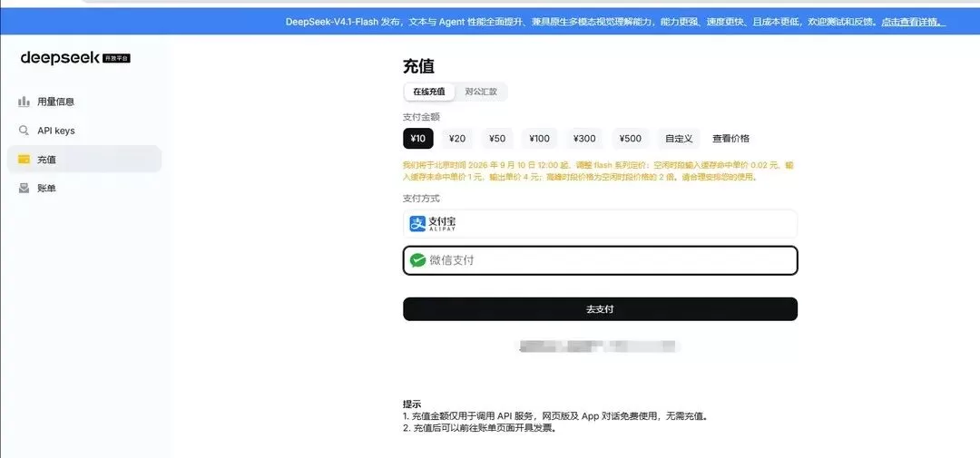This screenshot has width=980, height=458.
Task: Select the ¥20 amount option
Action: (x=457, y=139)
